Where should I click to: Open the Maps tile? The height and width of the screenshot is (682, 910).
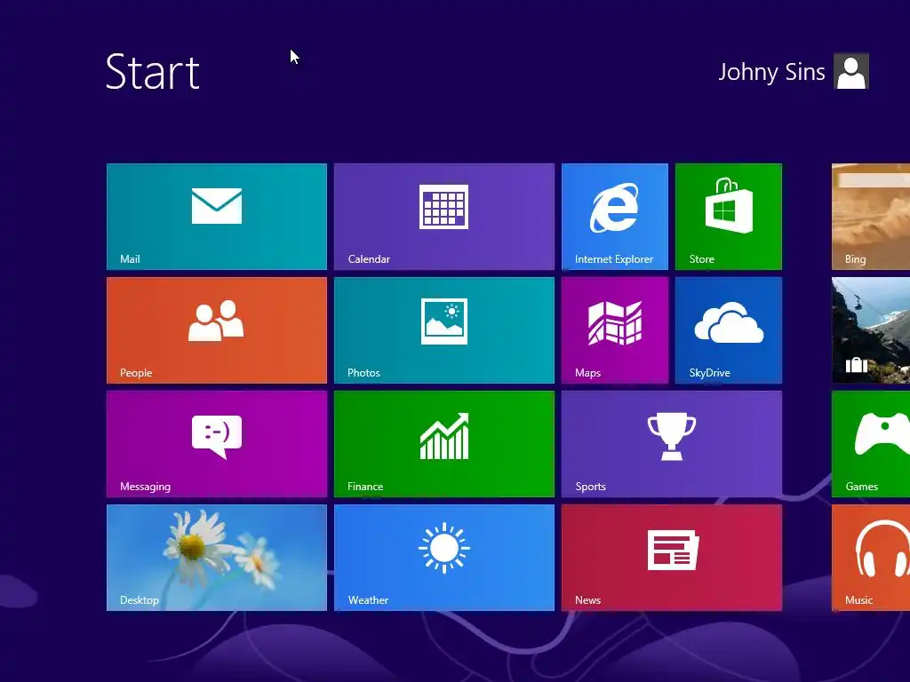[x=615, y=330]
